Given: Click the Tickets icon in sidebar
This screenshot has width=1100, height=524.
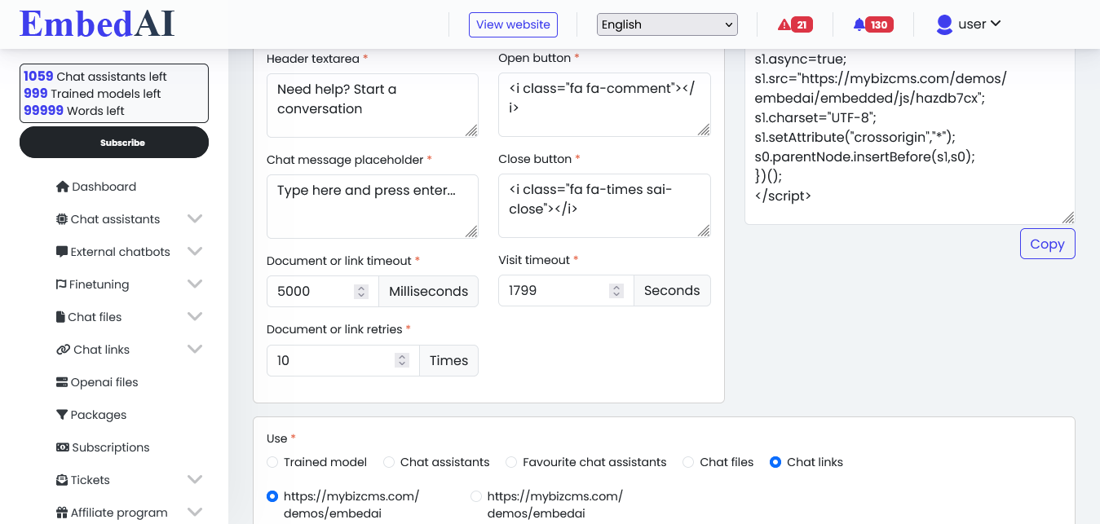Looking at the screenshot, I should coord(62,480).
